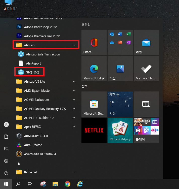Open Adobe Photoshop 2022 from app list
179x189 pixels.
click(x=46, y=27)
